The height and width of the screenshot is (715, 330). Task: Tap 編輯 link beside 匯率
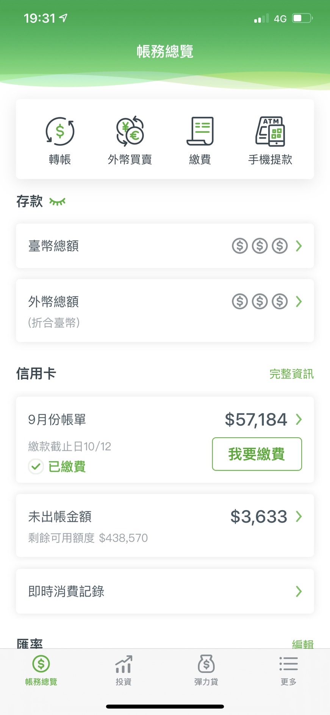(x=303, y=644)
